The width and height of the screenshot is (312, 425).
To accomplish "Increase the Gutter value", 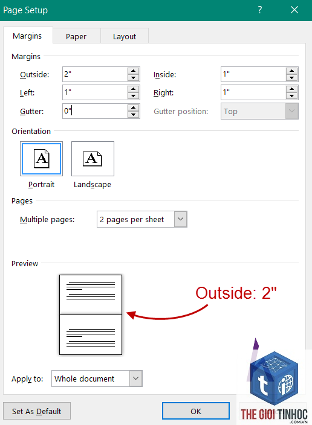I will (x=134, y=108).
